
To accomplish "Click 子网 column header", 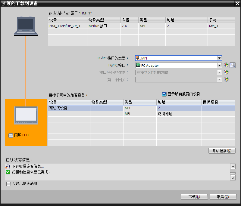I will point(221,20).
